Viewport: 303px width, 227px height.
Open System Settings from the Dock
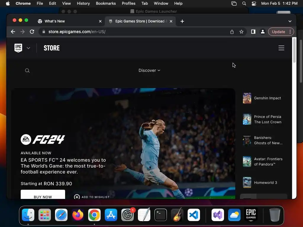128,215
